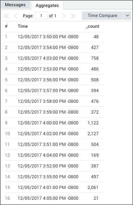The height and width of the screenshot is (205, 133).
Task: Select the 3:50:00 PM time row
Action: [55, 37]
